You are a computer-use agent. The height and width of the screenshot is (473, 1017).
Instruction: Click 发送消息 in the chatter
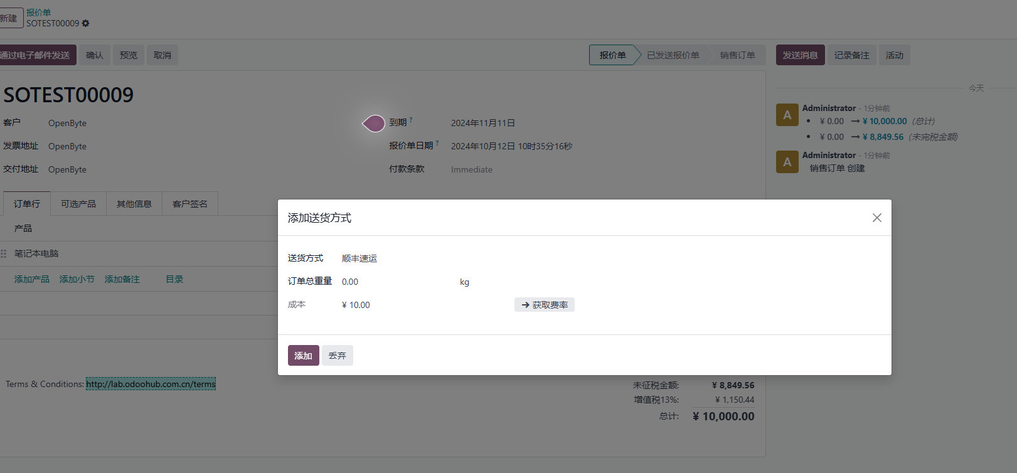[x=801, y=55]
